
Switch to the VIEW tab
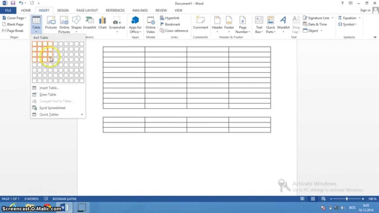(x=178, y=10)
